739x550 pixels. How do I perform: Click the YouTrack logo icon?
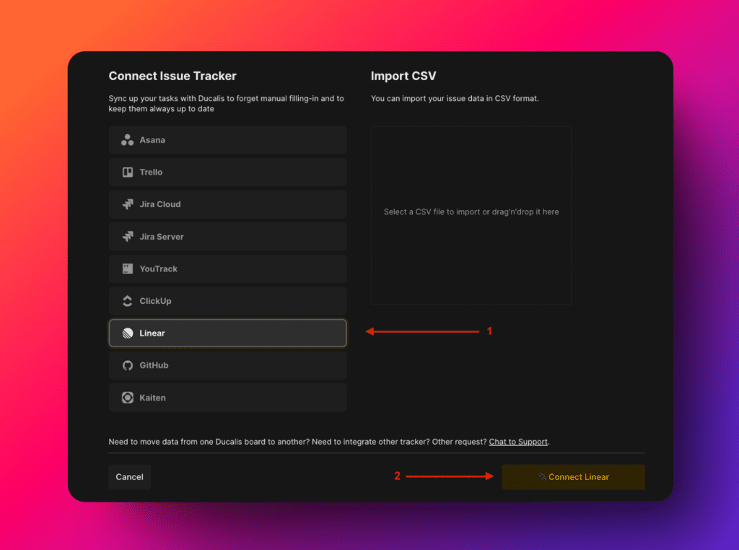(x=127, y=269)
